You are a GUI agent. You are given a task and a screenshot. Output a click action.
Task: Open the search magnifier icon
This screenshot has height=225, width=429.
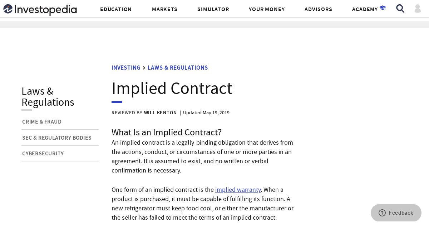(x=400, y=9)
